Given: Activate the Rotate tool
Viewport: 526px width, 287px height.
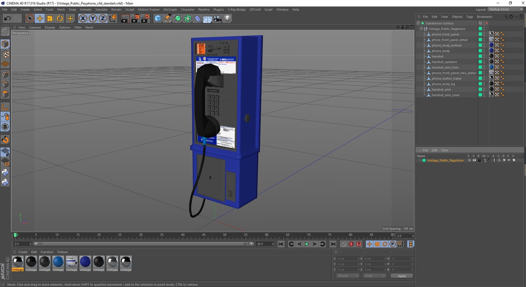Looking at the screenshot, I should click(x=60, y=18).
